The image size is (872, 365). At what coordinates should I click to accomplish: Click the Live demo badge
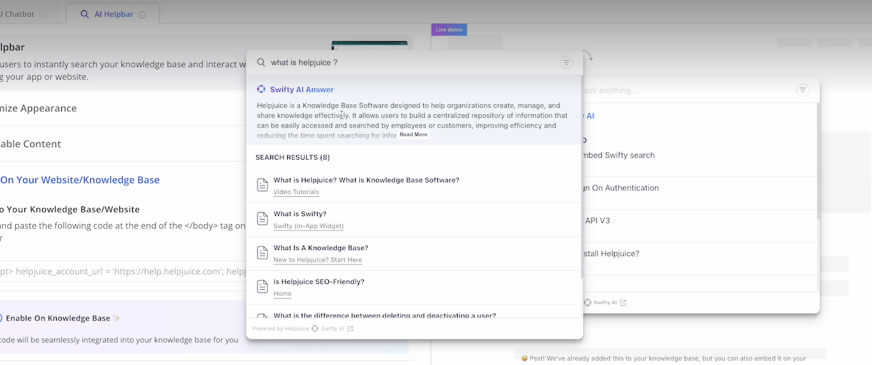tap(449, 29)
